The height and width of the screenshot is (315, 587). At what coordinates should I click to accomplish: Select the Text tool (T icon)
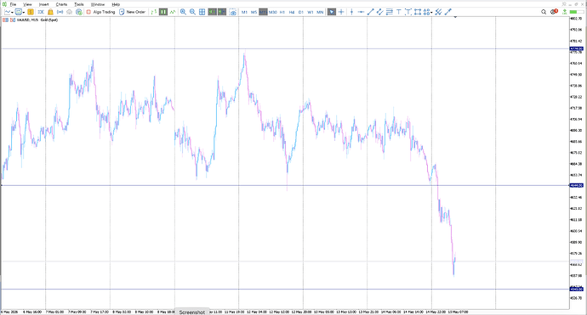[x=399, y=12]
